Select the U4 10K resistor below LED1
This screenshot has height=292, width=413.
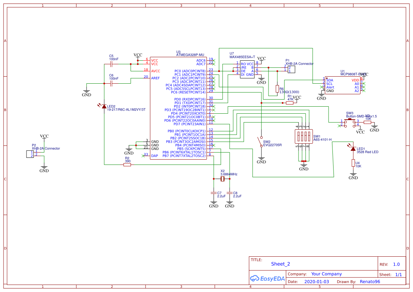(x=353, y=163)
